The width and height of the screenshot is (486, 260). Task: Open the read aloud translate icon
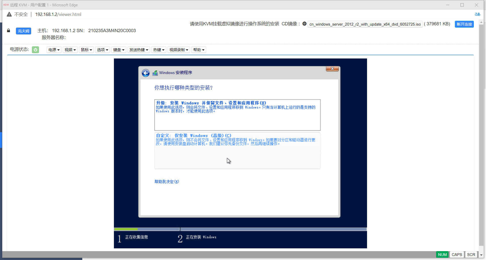point(477,14)
